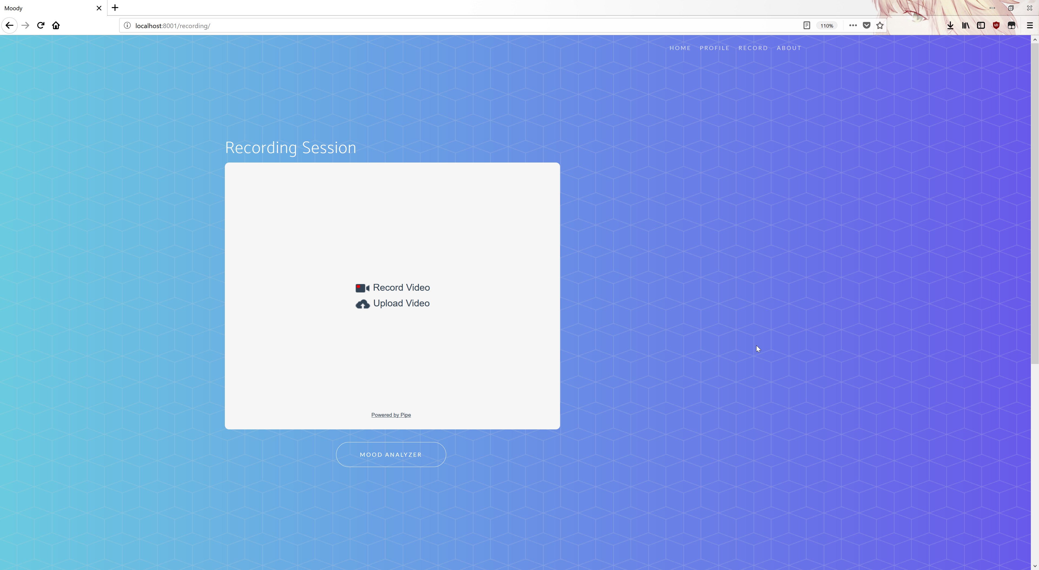Bookmark this page with star icon
Image resolution: width=1039 pixels, height=570 pixels.
880,25
